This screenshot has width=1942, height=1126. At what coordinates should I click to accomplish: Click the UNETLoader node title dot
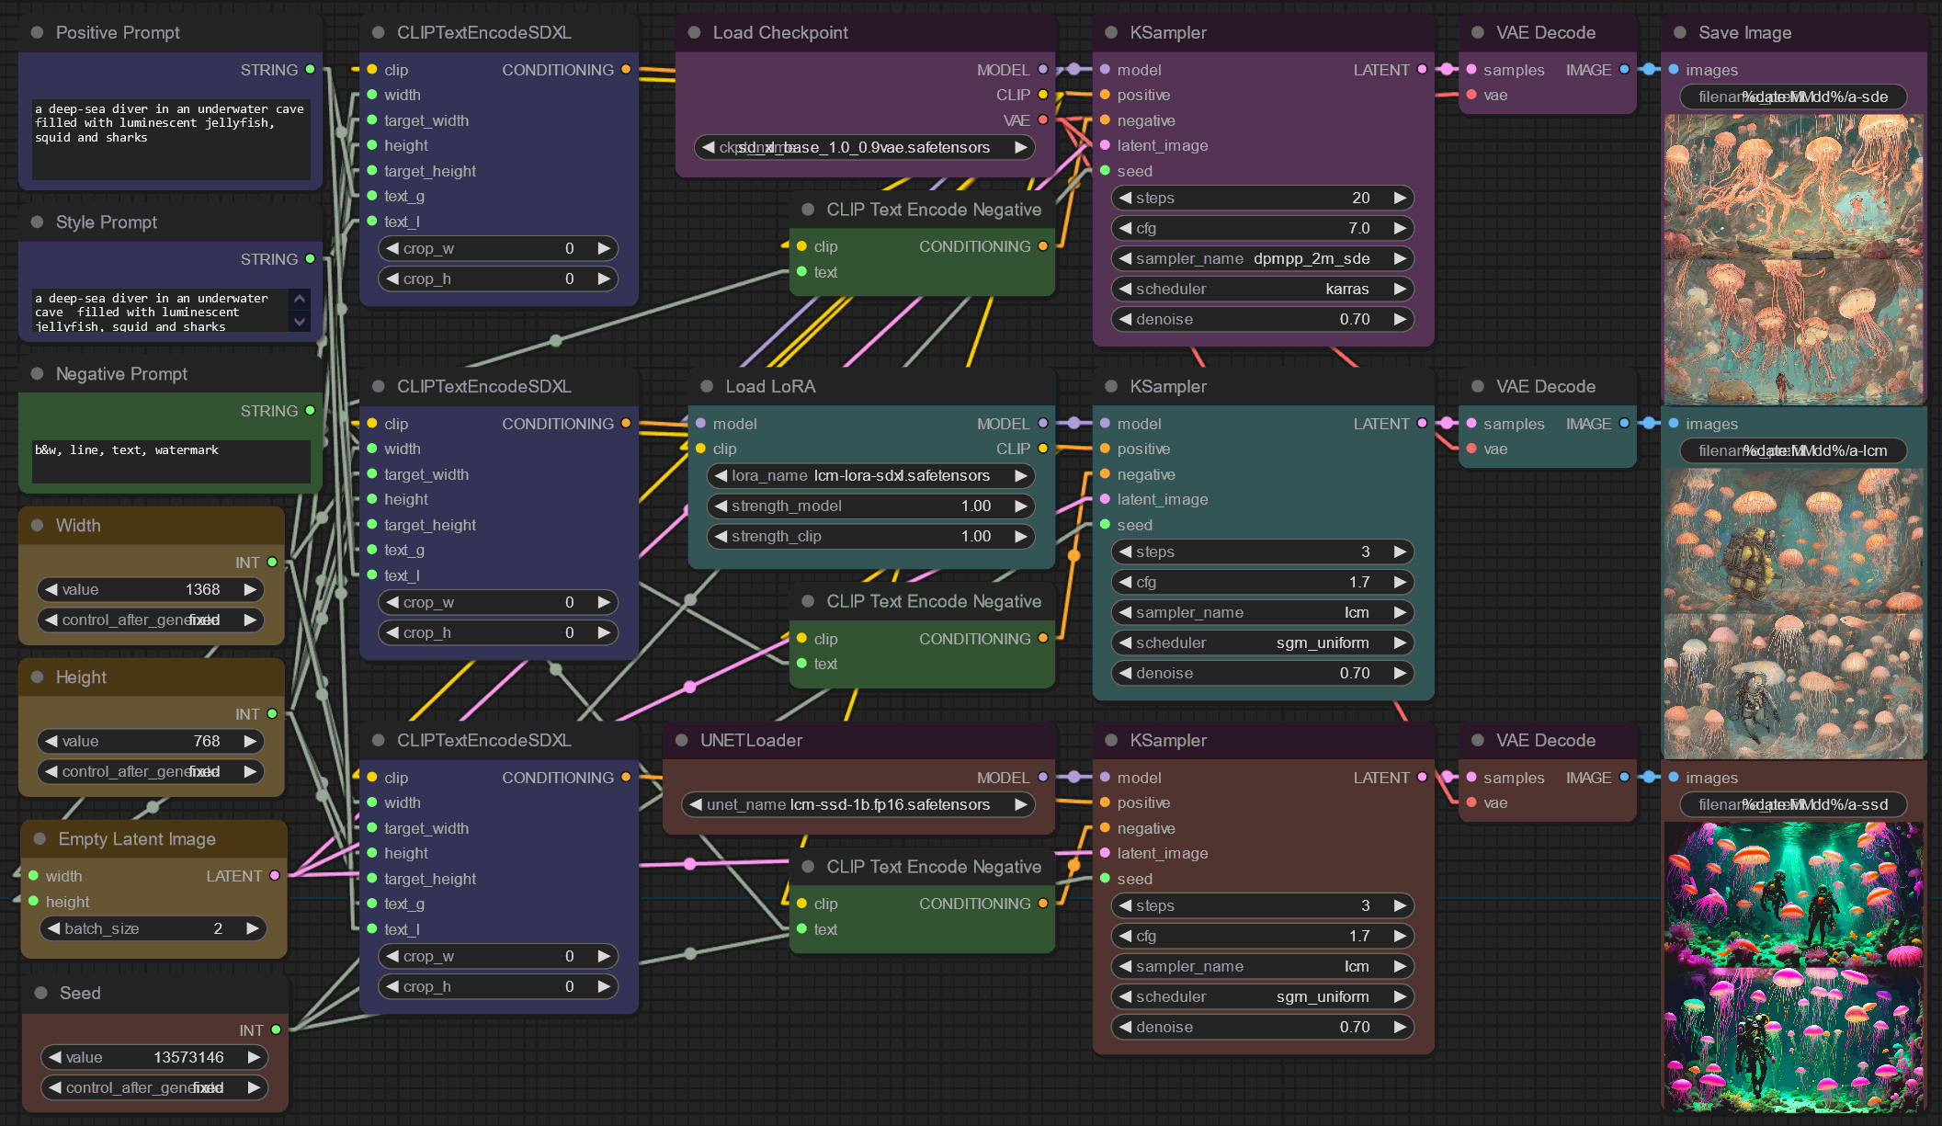(x=682, y=740)
